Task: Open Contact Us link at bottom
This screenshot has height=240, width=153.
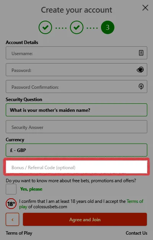Action: click(137, 233)
